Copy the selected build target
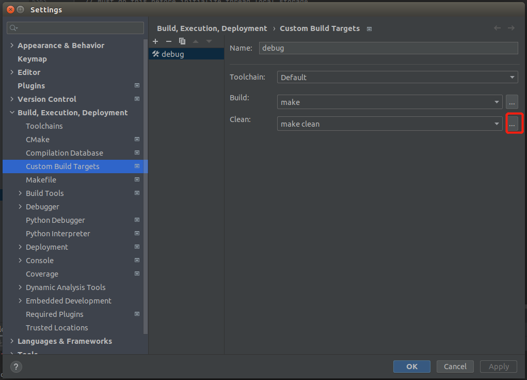Viewport: 527px width, 380px height. coord(182,41)
